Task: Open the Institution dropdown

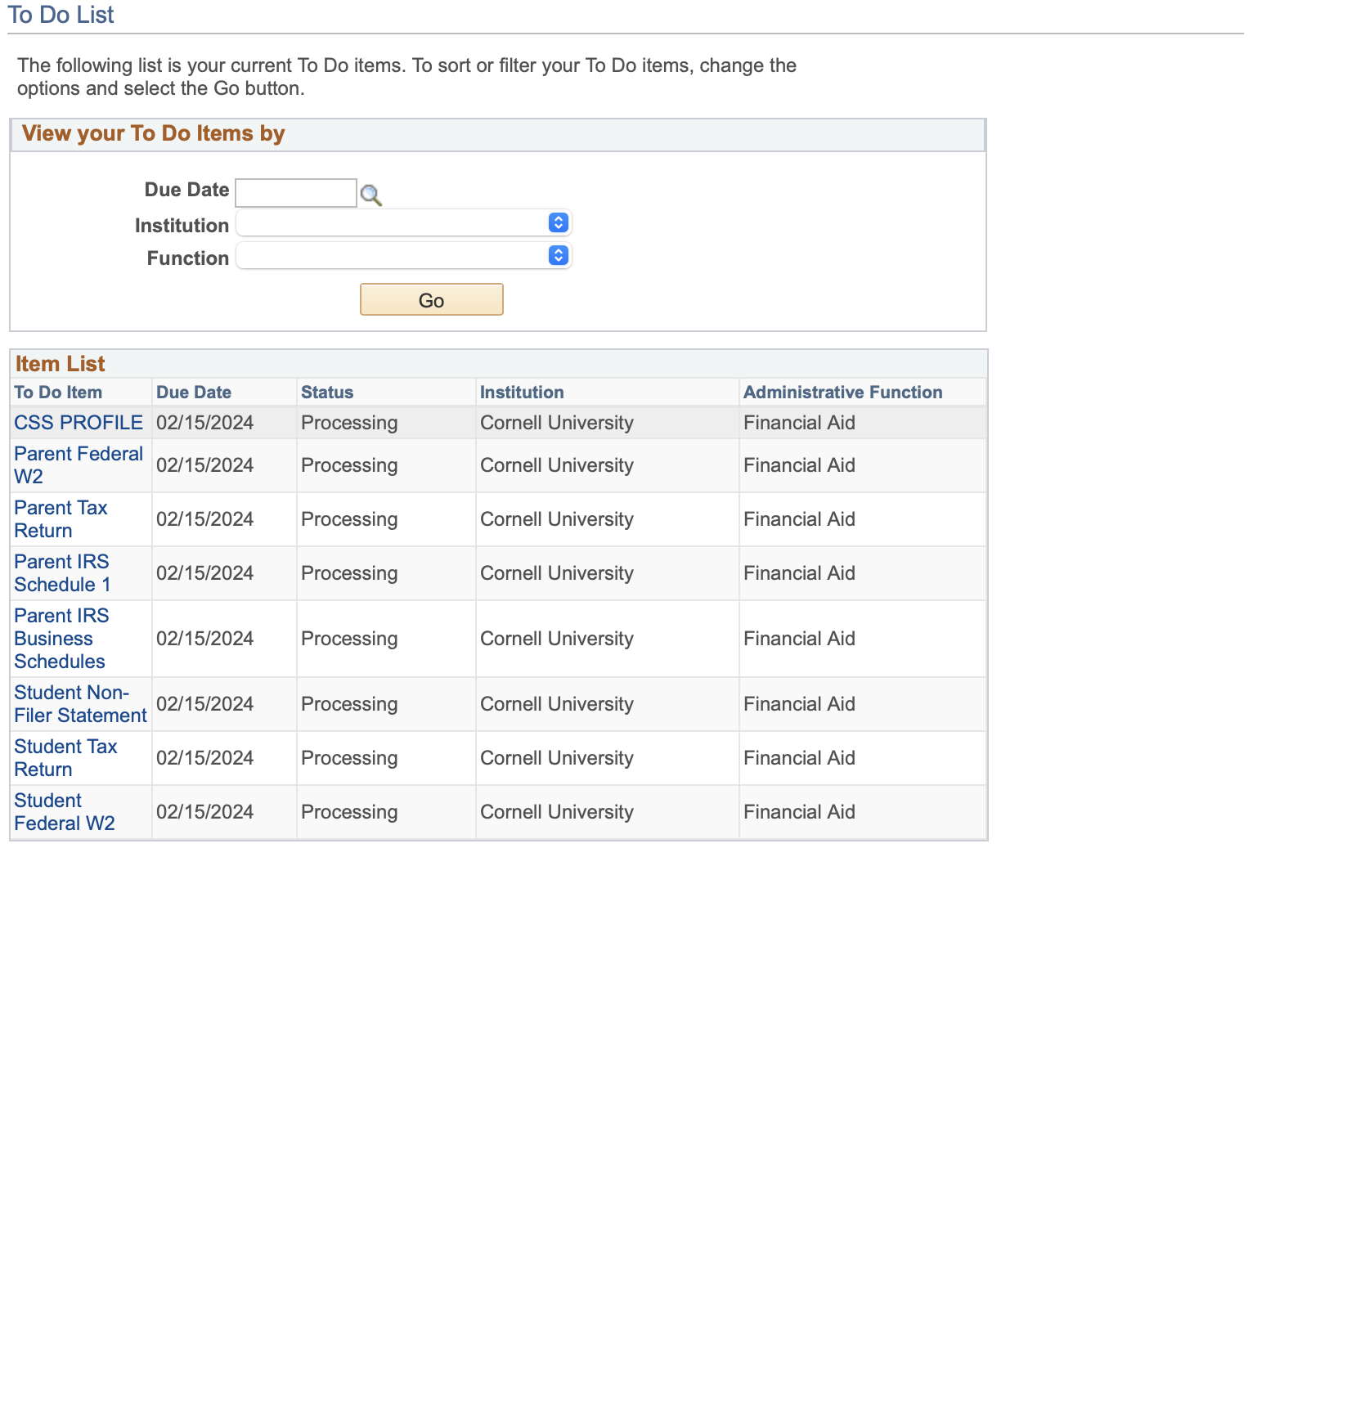Action: pyautogui.click(x=404, y=222)
